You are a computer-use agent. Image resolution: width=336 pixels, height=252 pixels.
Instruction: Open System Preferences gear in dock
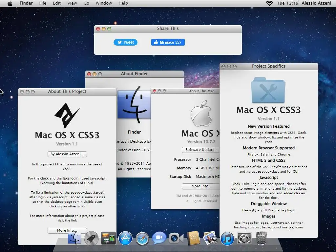coord(244,238)
